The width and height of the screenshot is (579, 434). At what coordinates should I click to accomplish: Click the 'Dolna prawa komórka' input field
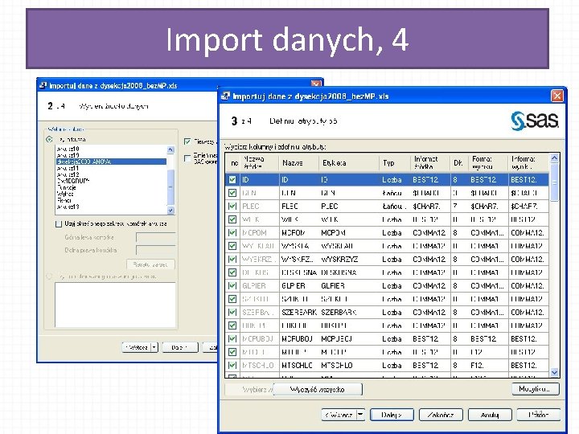(155, 250)
